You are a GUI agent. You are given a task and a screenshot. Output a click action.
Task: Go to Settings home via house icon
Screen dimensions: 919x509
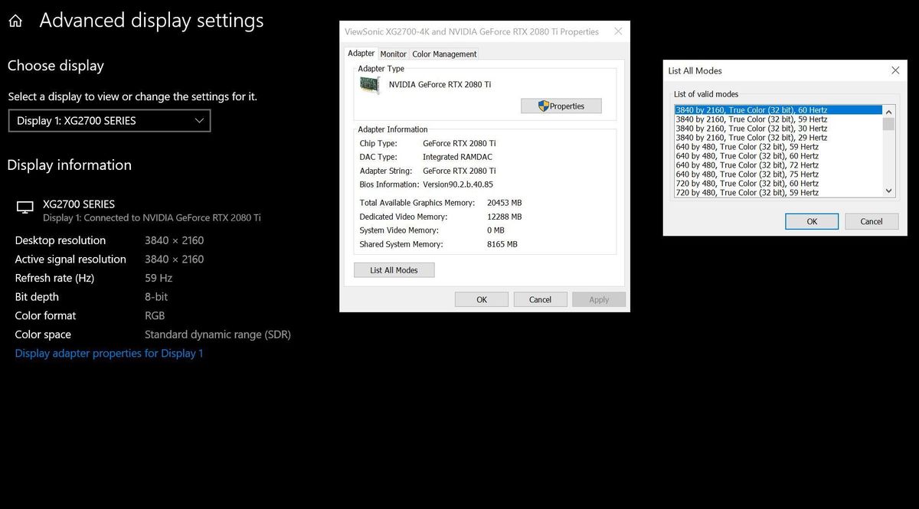click(x=15, y=21)
